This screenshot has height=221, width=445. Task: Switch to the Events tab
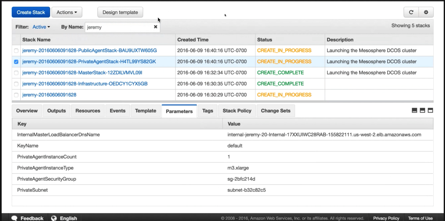click(x=118, y=111)
